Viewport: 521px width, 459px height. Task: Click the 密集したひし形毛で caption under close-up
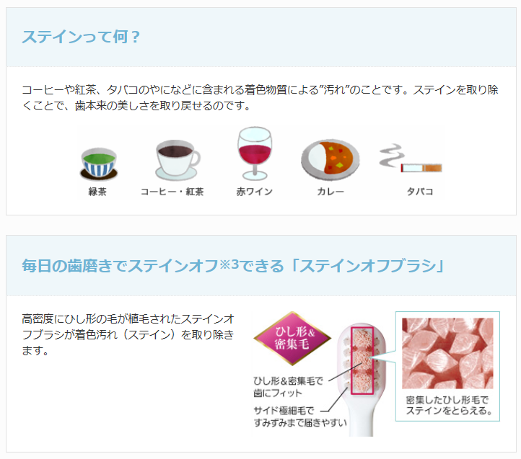(x=447, y=400)
